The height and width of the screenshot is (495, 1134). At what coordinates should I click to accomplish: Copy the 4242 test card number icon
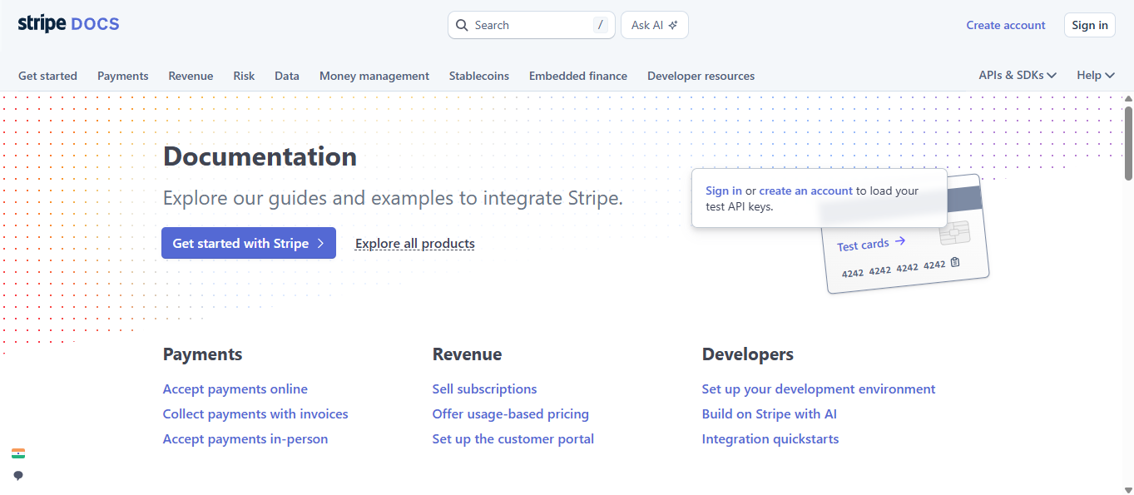click(x=955, y=262)
